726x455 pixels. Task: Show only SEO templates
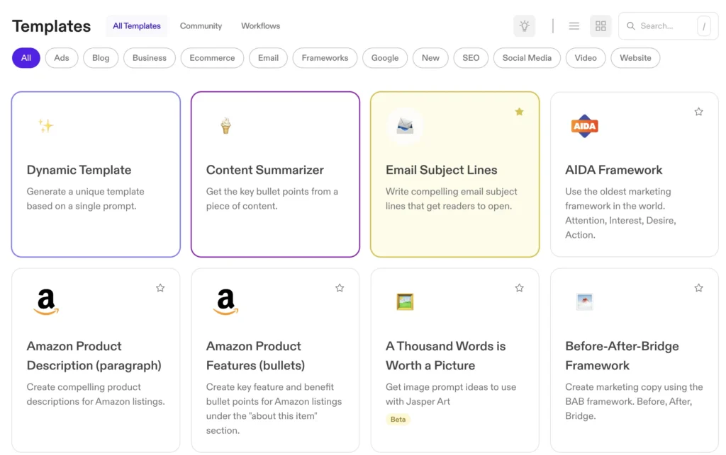click(x=470, y=57)
